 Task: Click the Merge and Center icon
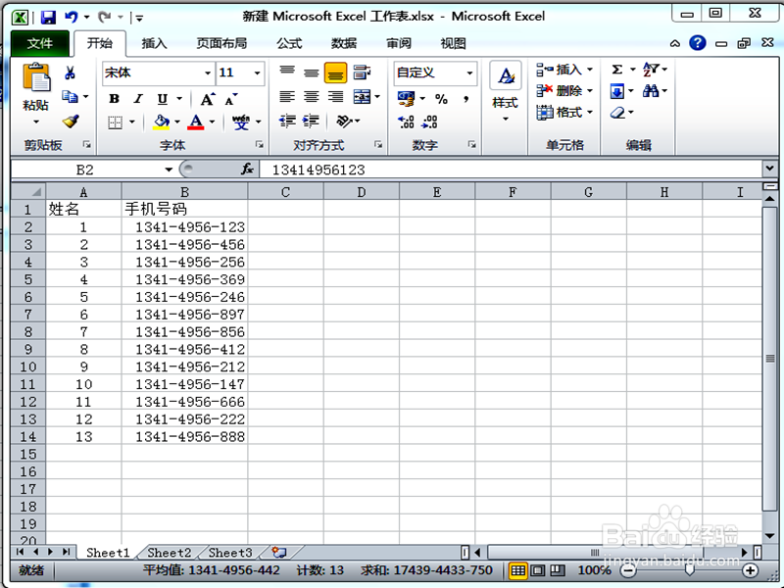point(362,96)
